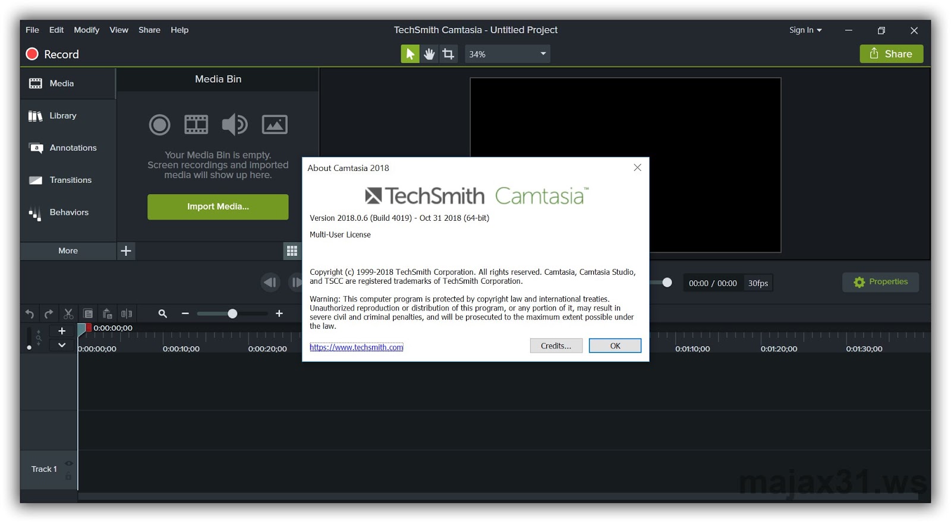Image resolution: width=951 pixels, height=523 pixels.
Task: Open the 34% canvas zoom dropdown
Action: tap(507, 54)
